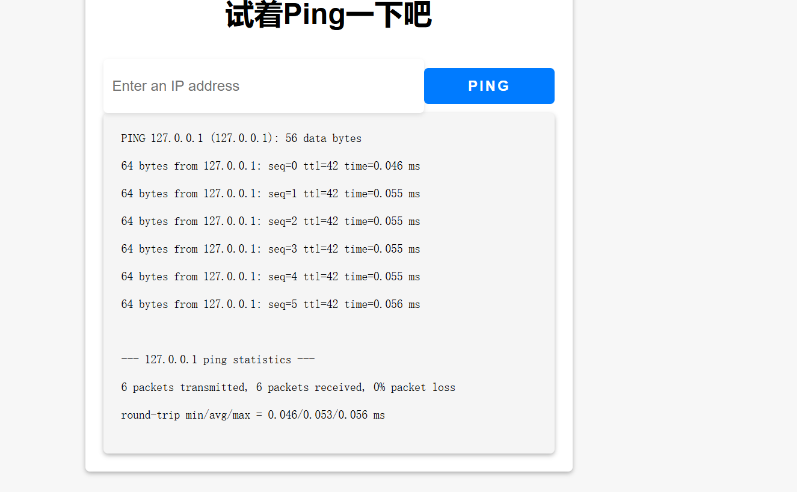Image resolution: width=797 pixels, height=492 pixels.
Task: Click the 127.0.0.1 ping statistics line
Action: click(x=218, y=360)
